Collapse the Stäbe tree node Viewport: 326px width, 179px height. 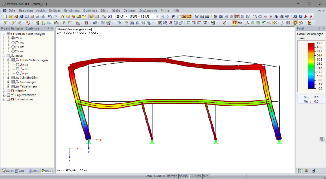[4, 56]
